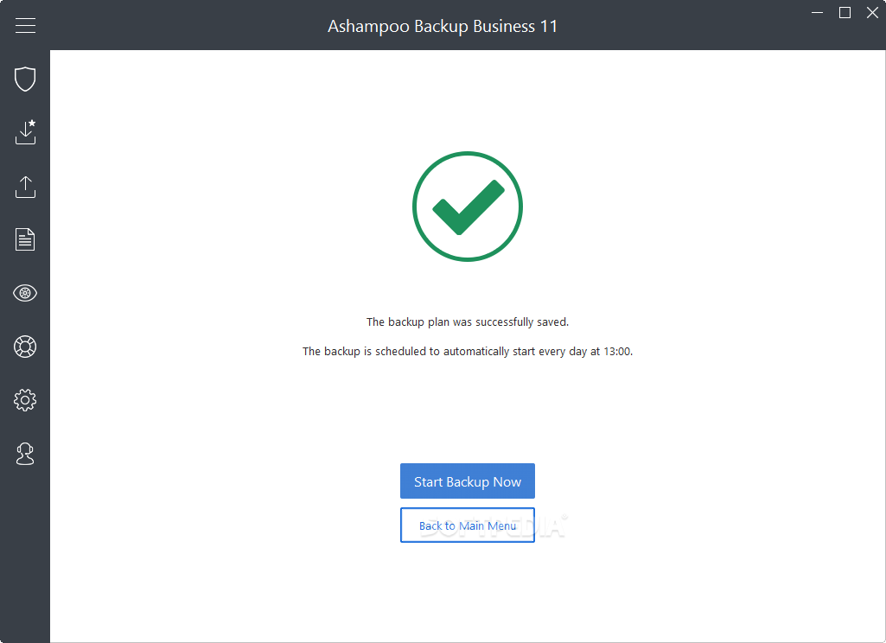The width and height of the screenshot is (886, 643).
Task: Click Back to Main Menu button
Action: 468,525
